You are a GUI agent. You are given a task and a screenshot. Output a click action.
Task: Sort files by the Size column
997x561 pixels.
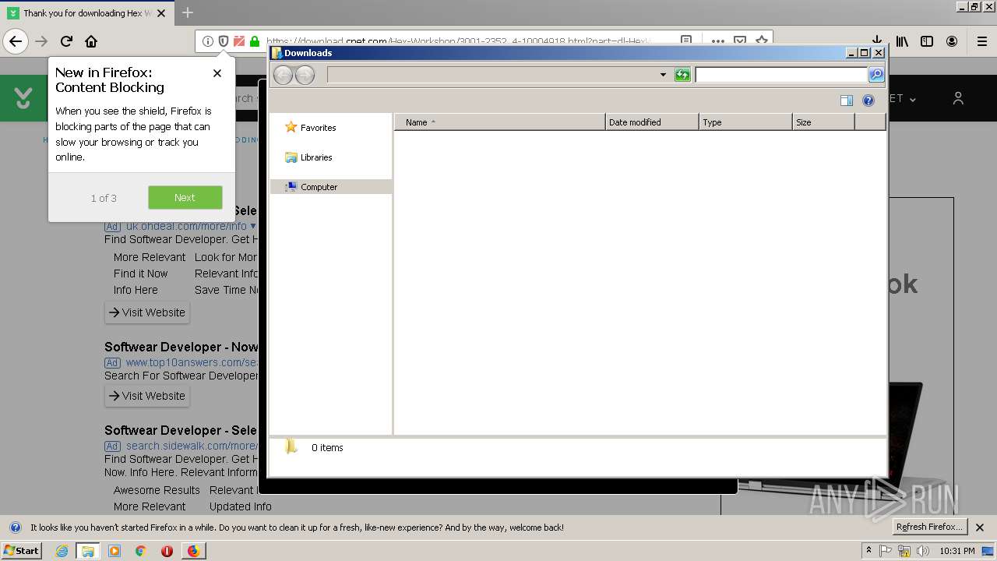(x=823, y=122)
